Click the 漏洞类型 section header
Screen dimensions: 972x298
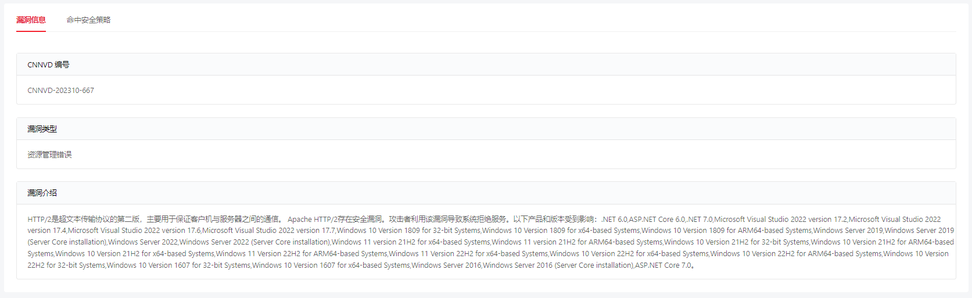(486, 129)
